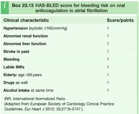
Task: Click the 'Abnormal renal function' row
Action: point(69,36)
